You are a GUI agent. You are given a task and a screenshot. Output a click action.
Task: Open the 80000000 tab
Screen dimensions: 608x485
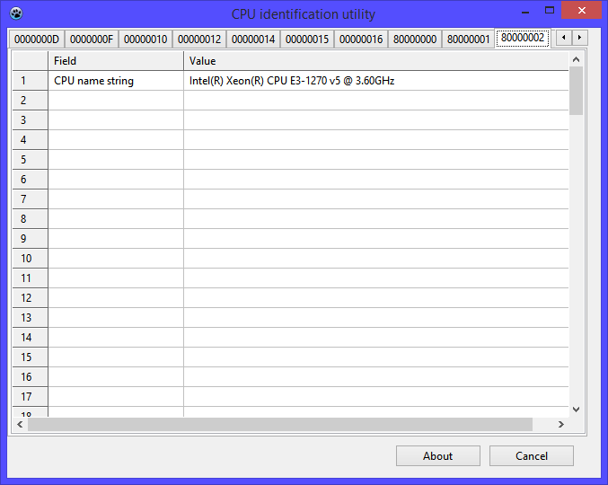pyautogui.click(x=415, y=40)
